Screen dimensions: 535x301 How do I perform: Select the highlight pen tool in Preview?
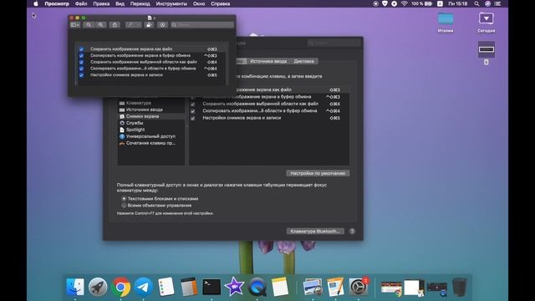point(130,24)
